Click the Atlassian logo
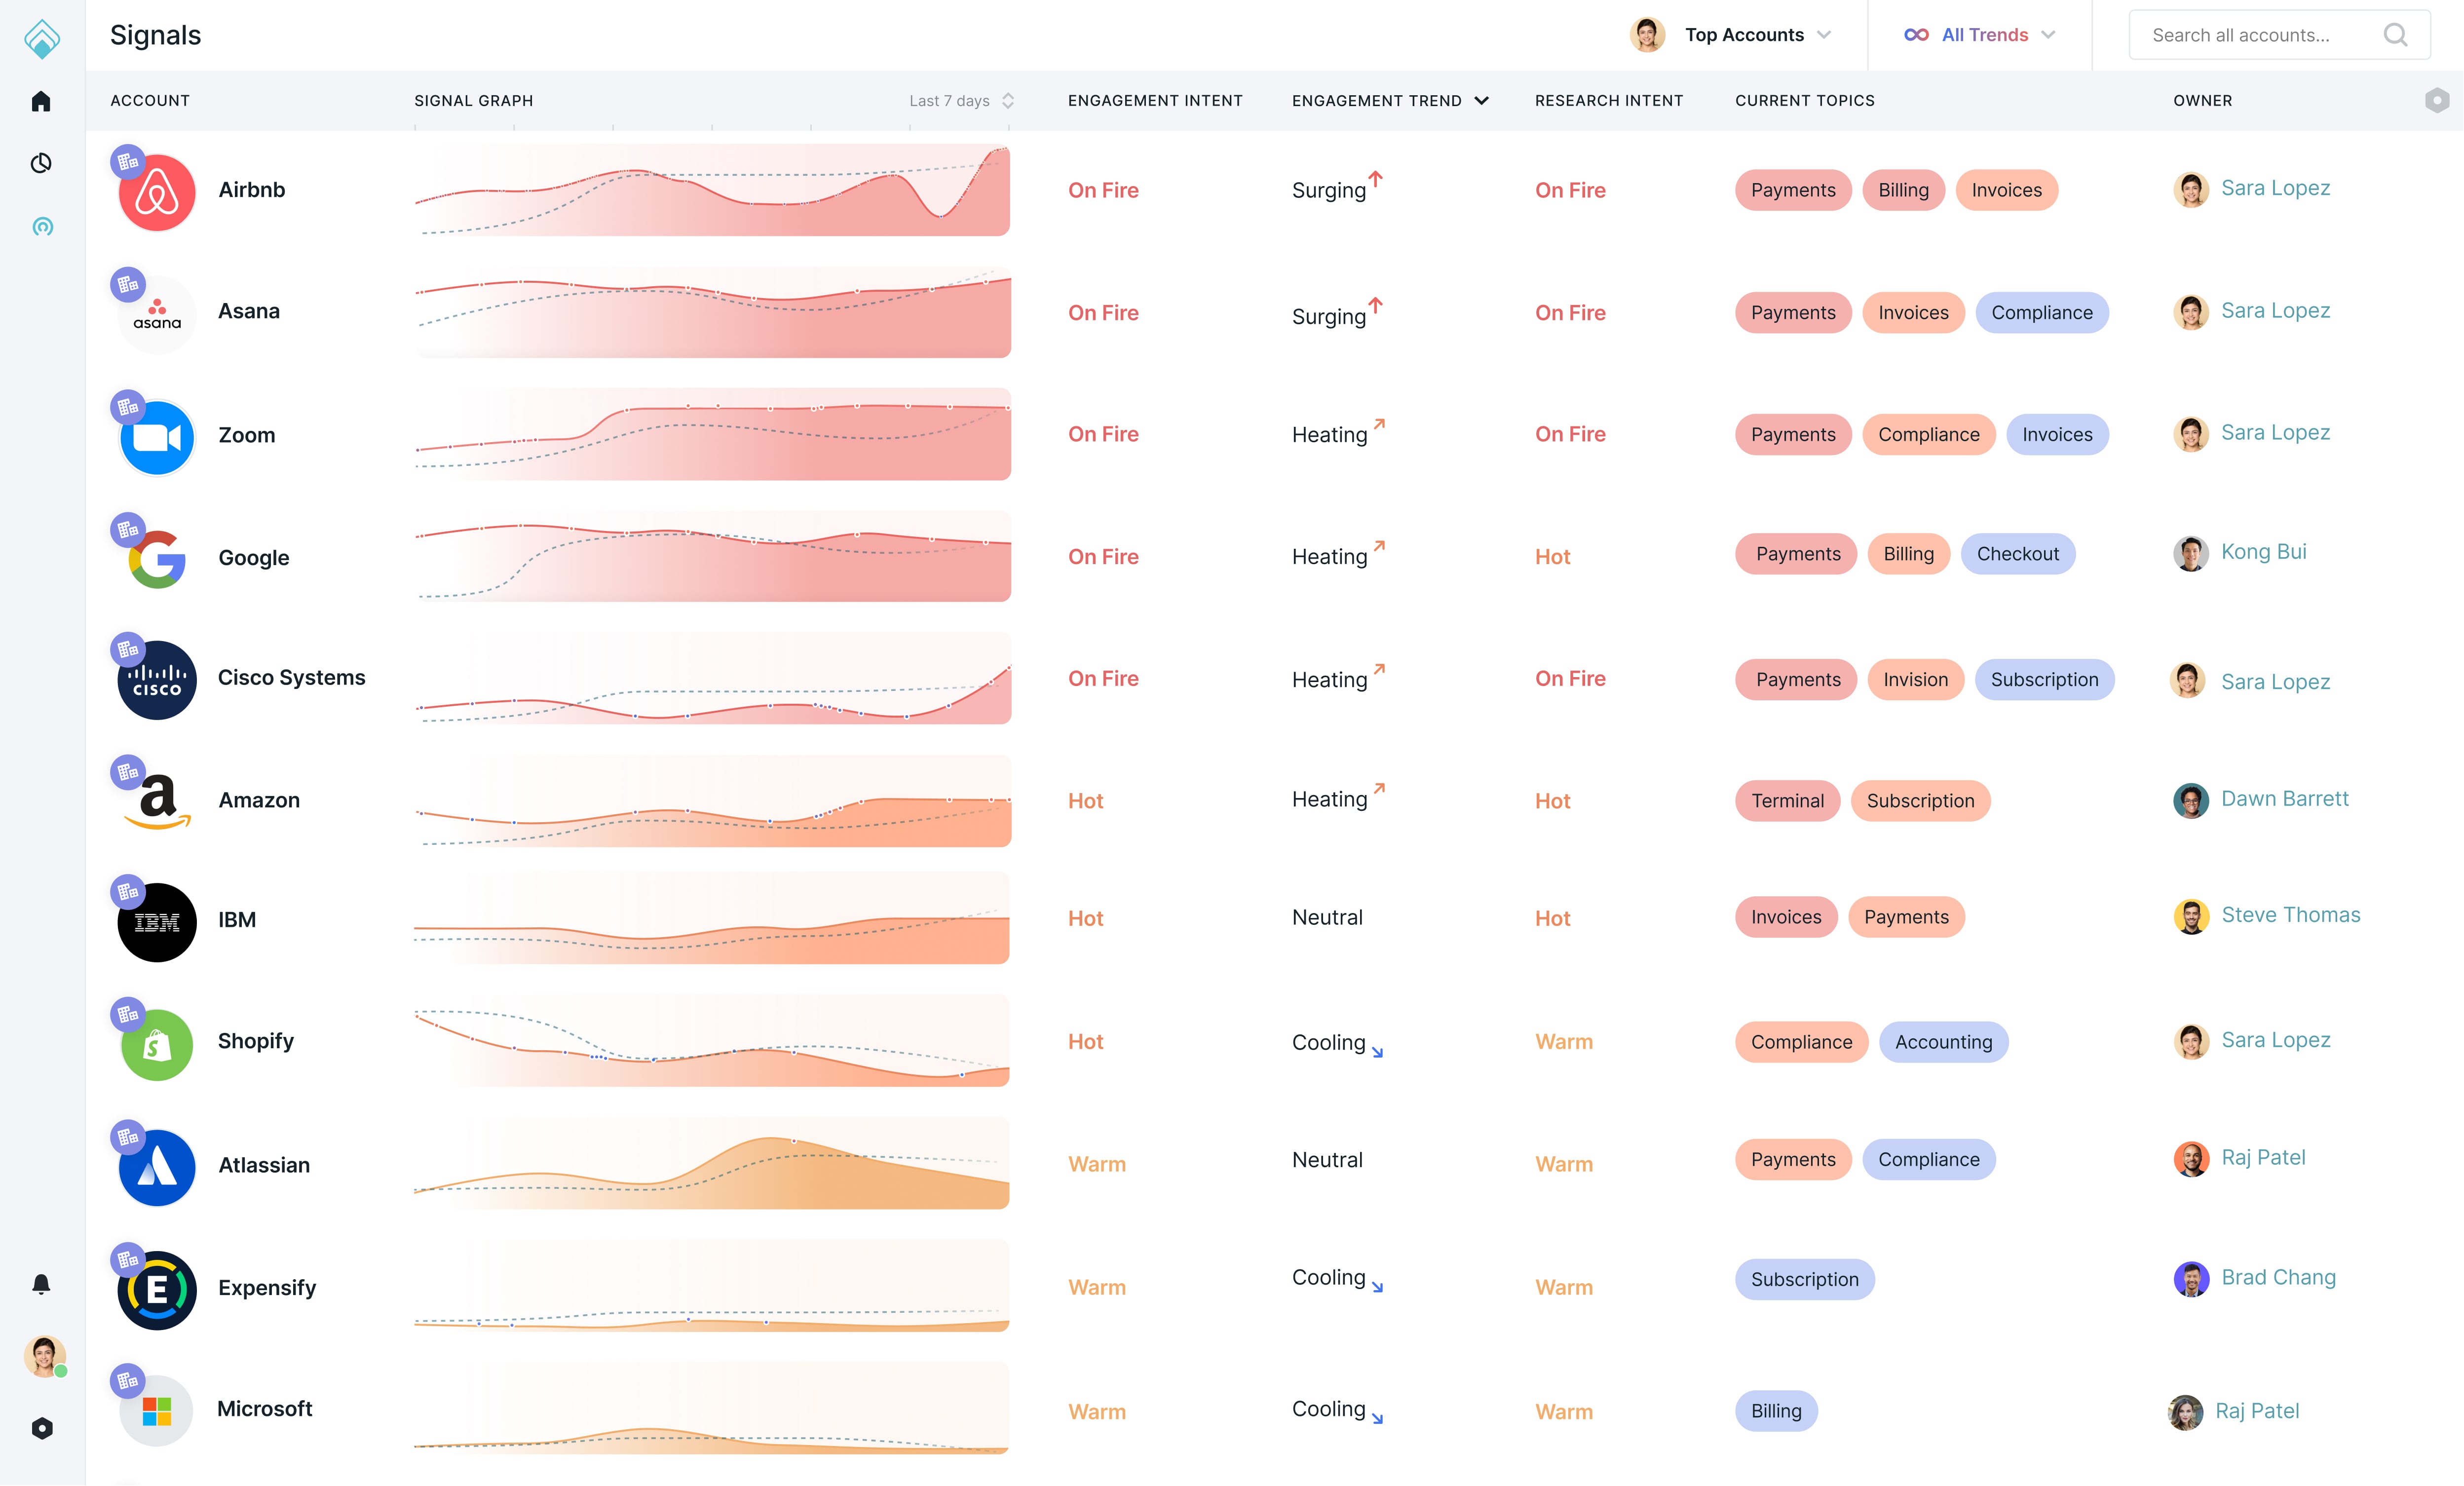The width and height of the screenshot is (2464, 1486). pos(157,1167)
